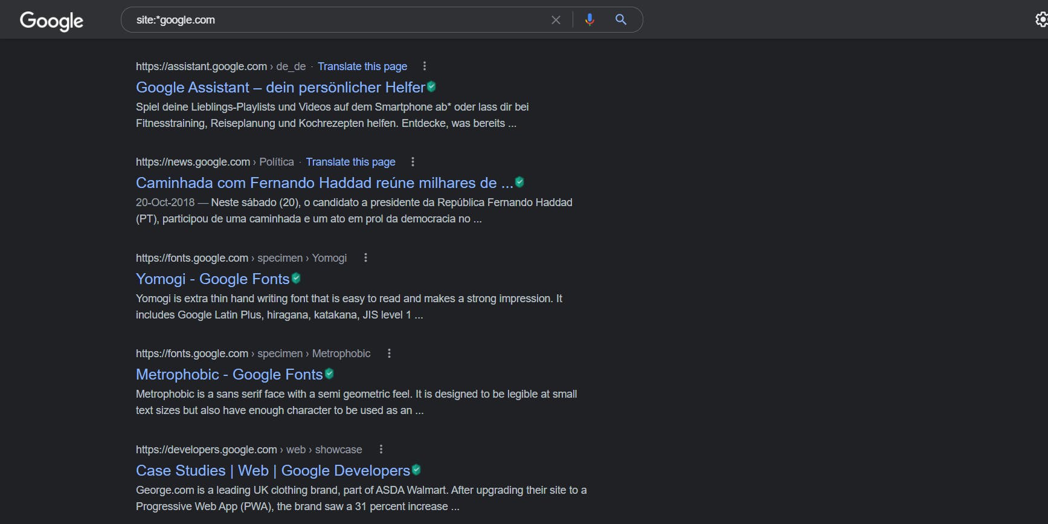Clear the search query with the X icon

coord(556,20)
